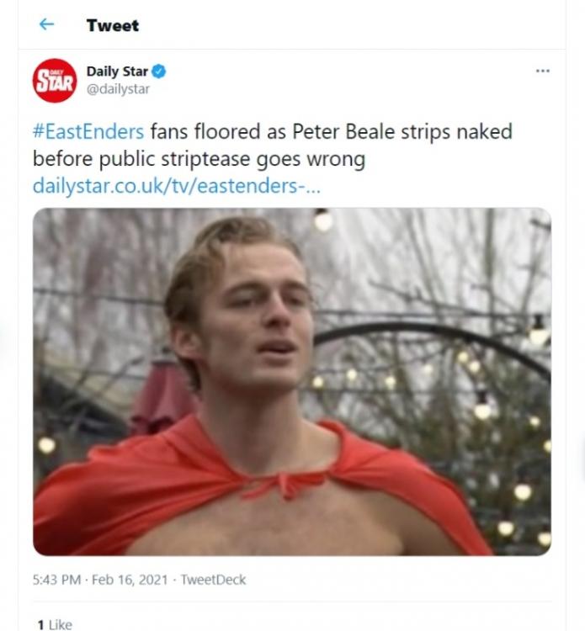Screen dimensions: 585x631
Task: Open the #EastEnders hashtag
Action: tap(88, 132)
